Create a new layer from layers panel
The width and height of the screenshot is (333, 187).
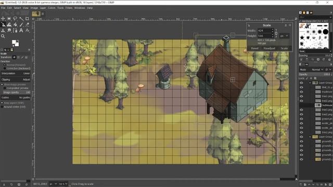[x=301, y=185]
